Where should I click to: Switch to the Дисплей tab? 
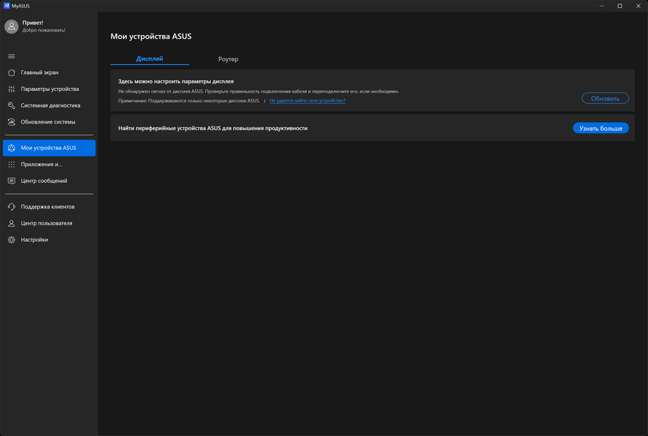point(150,59)
